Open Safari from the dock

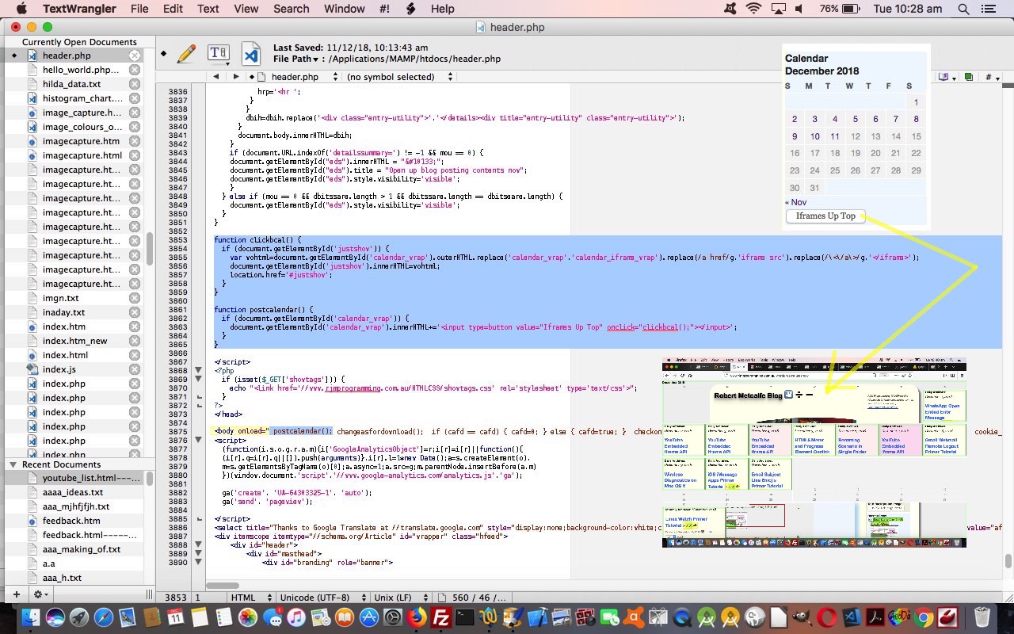(103, 617)
